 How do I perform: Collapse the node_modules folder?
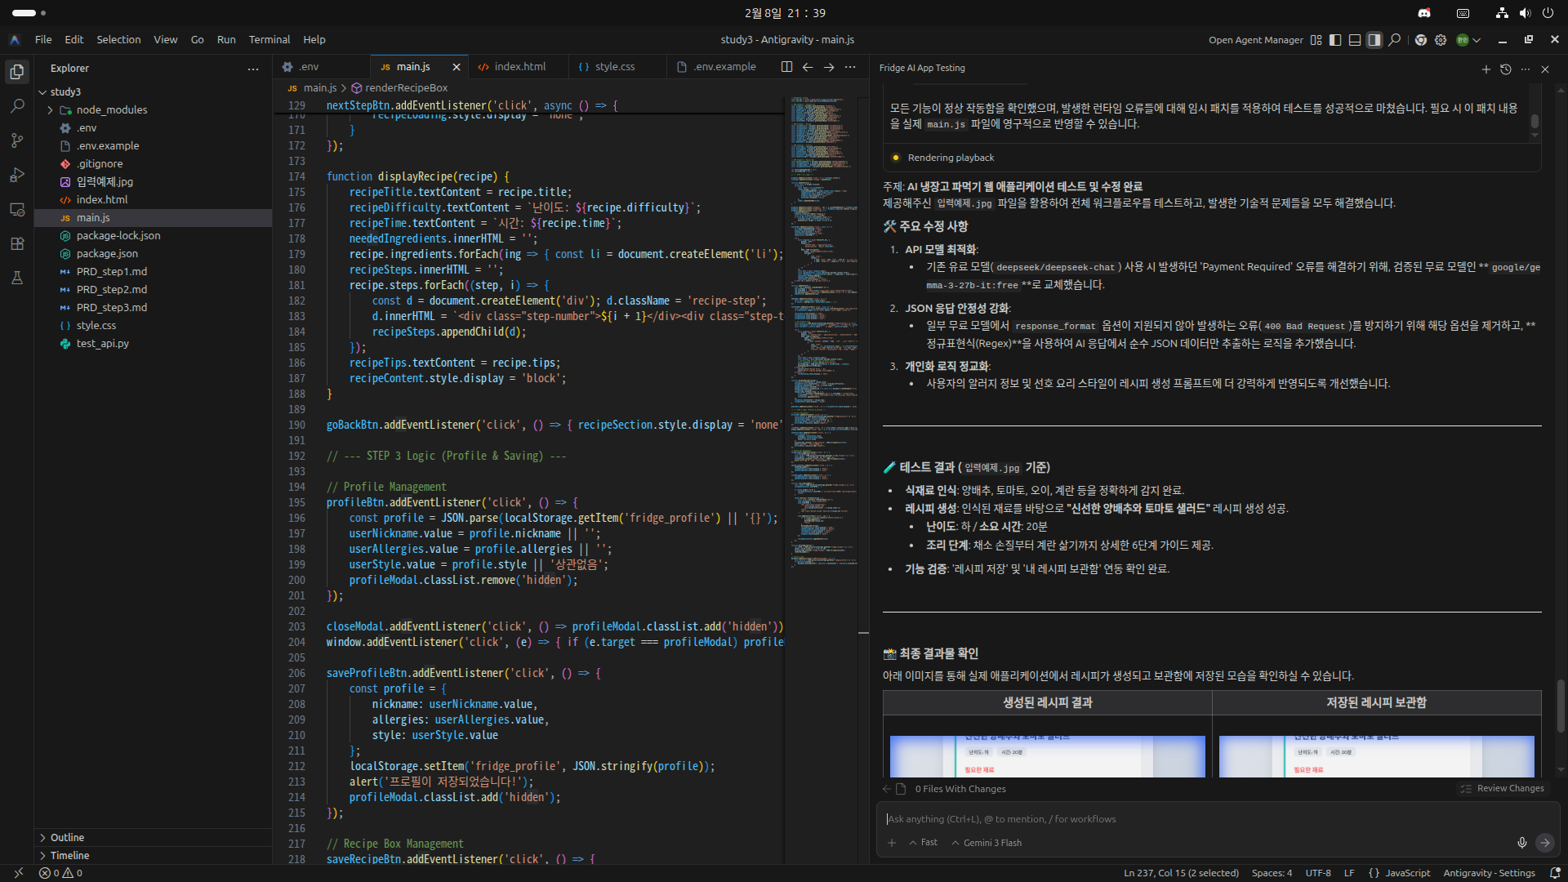[x=49, y=109]
